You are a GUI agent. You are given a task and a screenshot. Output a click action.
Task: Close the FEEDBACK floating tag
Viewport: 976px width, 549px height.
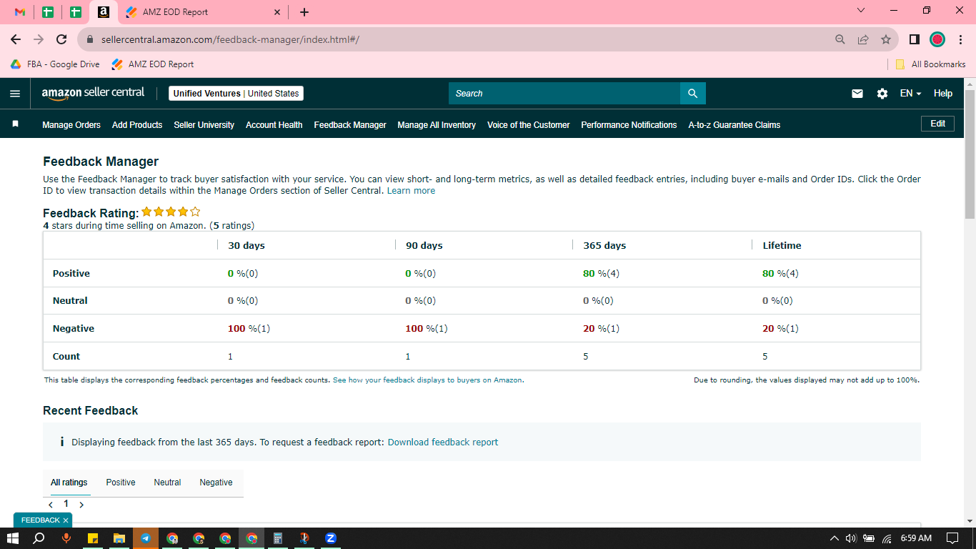66,520
